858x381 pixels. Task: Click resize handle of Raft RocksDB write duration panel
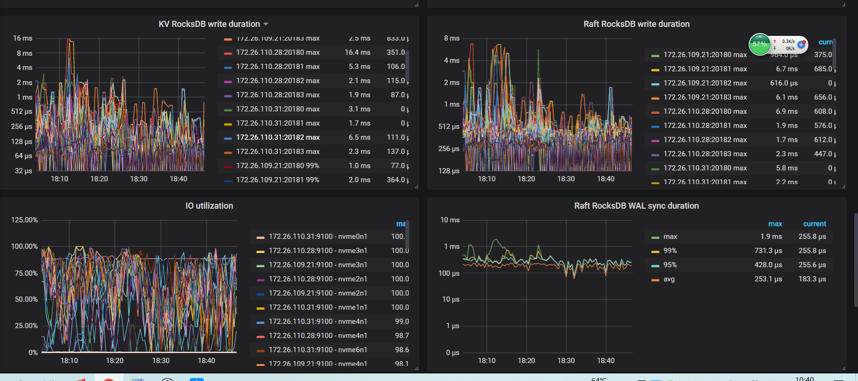[x=844, y=187]
